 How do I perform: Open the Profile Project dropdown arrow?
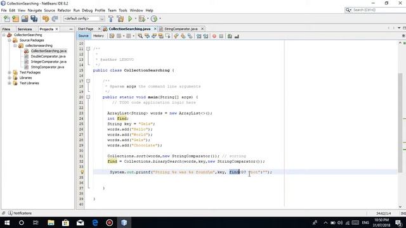[x=160, y=18]
